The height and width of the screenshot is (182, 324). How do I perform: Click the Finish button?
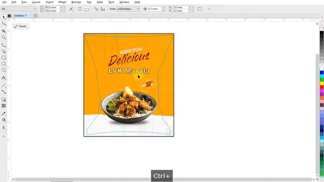(x=20, y=26)
